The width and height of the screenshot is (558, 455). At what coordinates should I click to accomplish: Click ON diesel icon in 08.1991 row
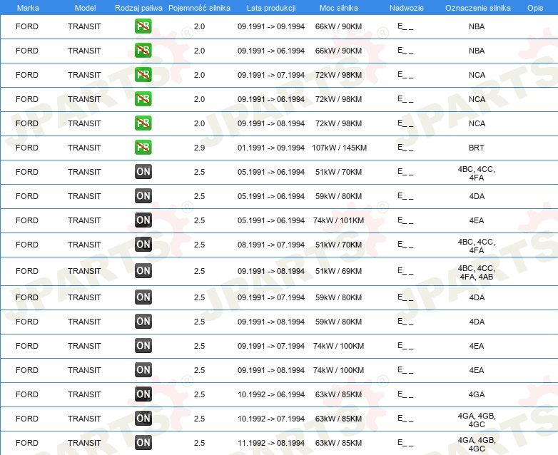(x=143, y=244)
